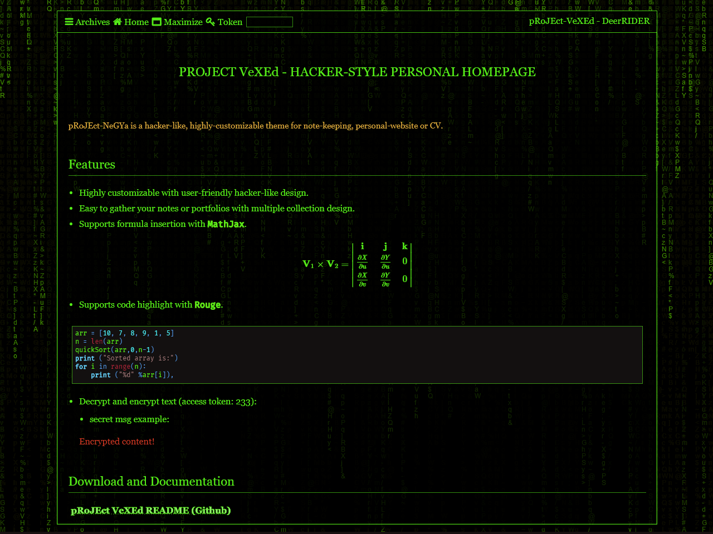
Task: Click the site title 'pRoJEct-VeXEd - DeerRIDER'
Action: pos(589,21)
